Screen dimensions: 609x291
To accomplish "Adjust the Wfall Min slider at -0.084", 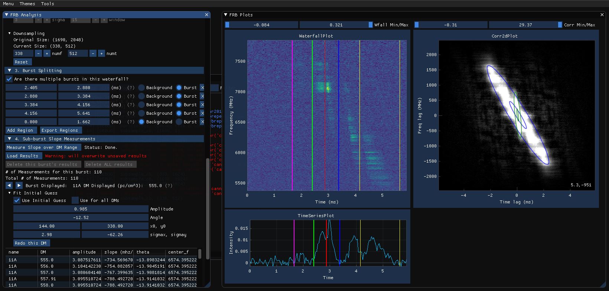I will coord(261,25).
